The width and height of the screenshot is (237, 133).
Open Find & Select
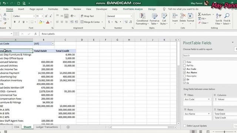click(x=227, y=19)
